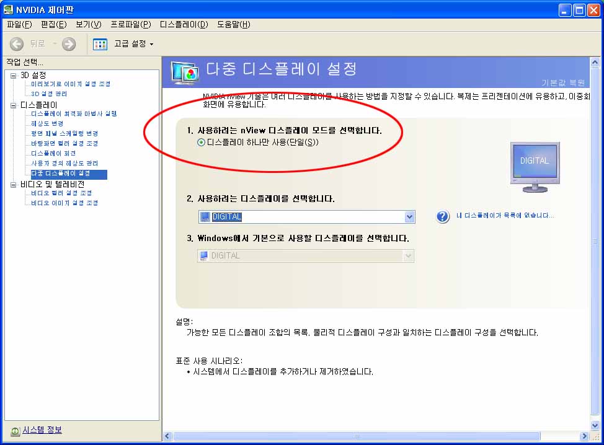Select 다중 디스플레이 설정 tree item
The width and height of the screenshot is (604, 445).
tap(69, 174)
